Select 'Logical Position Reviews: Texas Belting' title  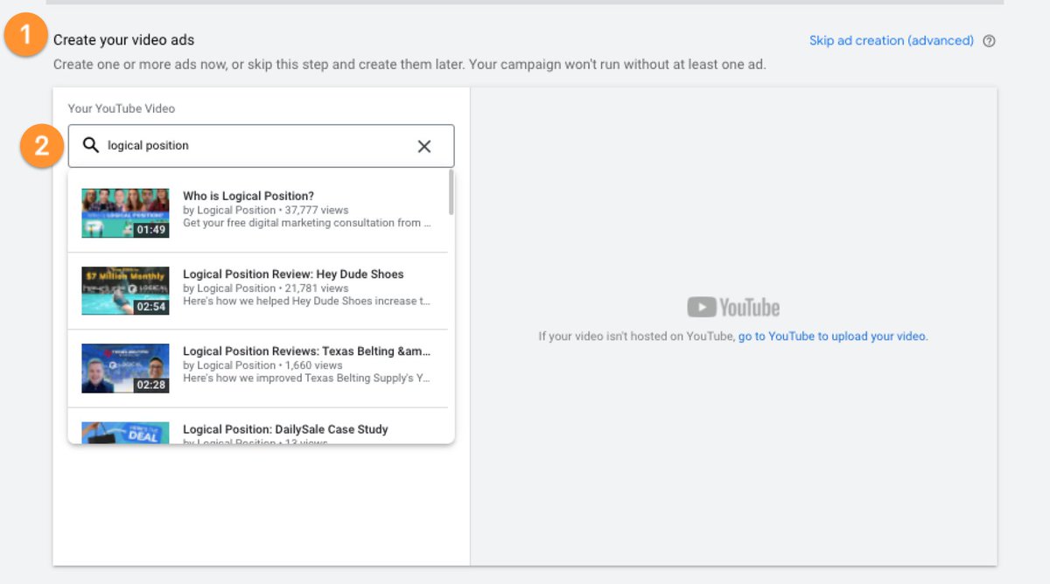(306, 351)
